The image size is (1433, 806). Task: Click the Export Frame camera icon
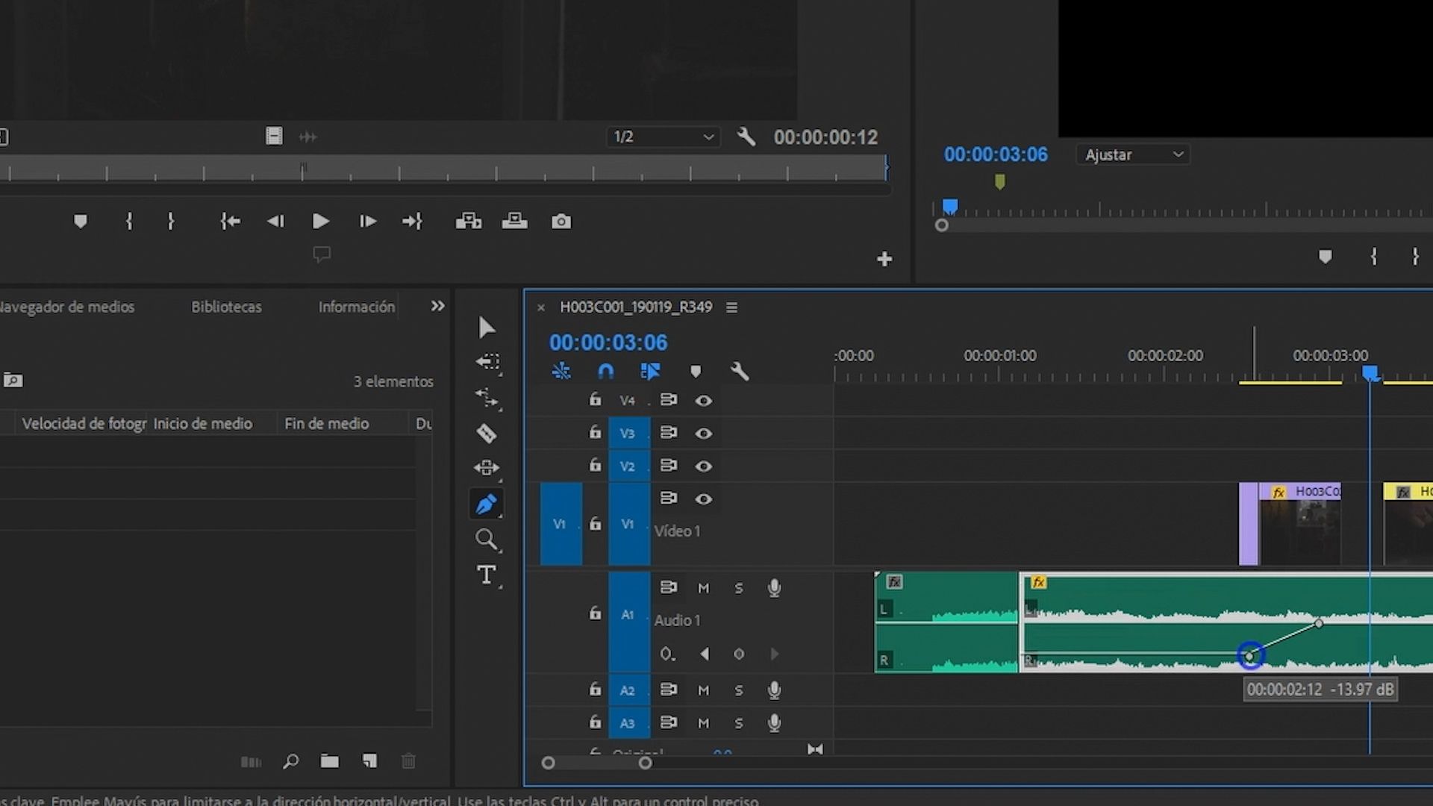click(561, 221)
